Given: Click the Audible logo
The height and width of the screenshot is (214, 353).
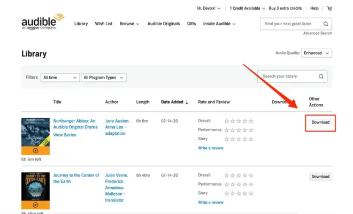Looking at the screenshot, I should tap(43, 21).
